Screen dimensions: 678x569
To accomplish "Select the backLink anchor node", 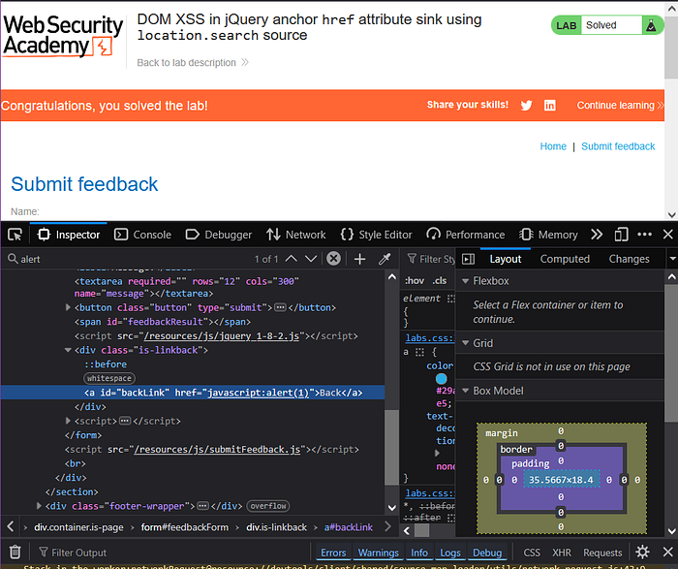I will tap(193, 393).
